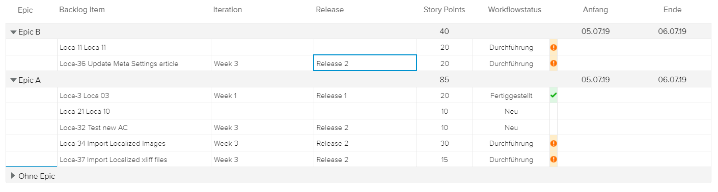
Task: Click the Iteration column header
Action: coord(228,10)
